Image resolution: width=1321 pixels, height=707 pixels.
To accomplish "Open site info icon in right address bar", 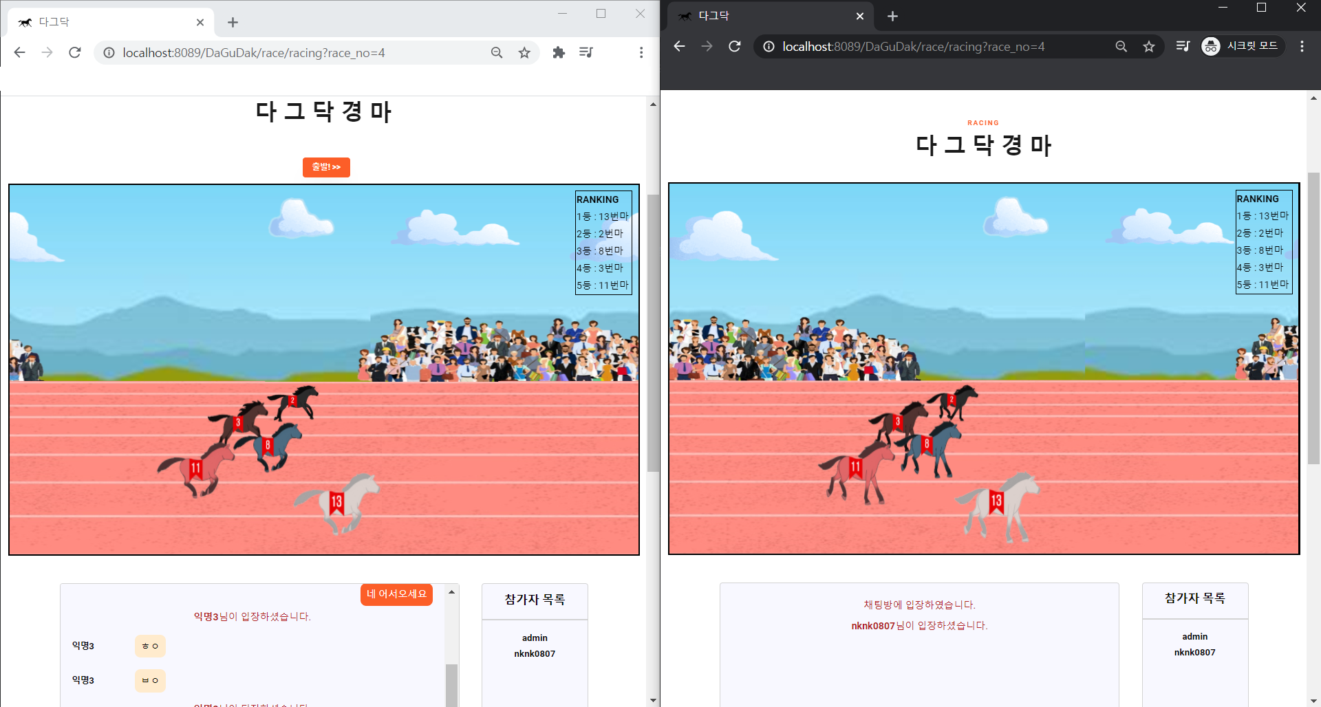I will (x=769, y=46).
